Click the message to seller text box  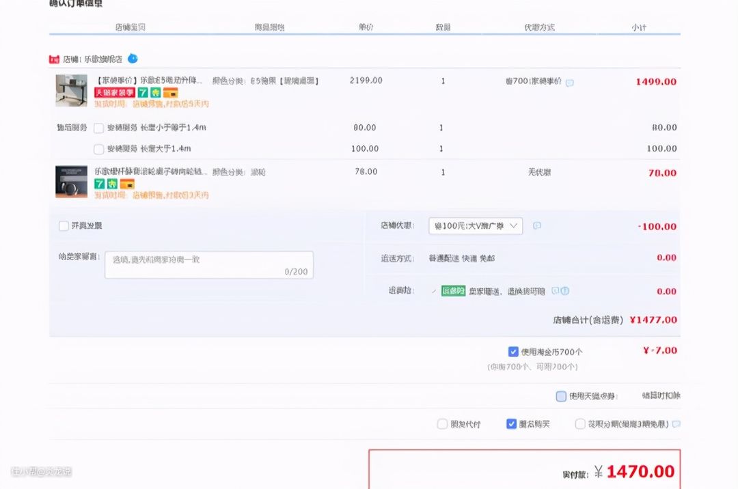pos(208,264)
